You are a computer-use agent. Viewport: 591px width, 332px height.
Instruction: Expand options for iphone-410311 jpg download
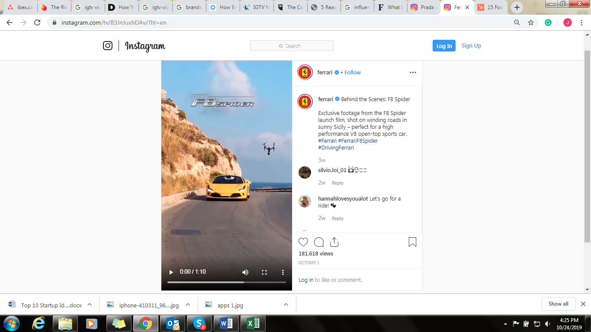coord(188,304)
